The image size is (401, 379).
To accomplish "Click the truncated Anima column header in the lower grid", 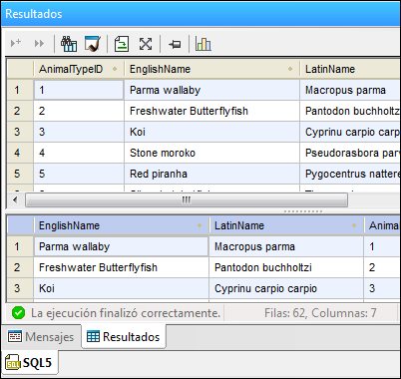I will (x=382, y=225).
